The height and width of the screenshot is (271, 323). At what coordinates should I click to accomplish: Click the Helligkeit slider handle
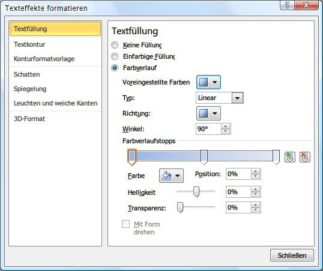pos(196,192)
